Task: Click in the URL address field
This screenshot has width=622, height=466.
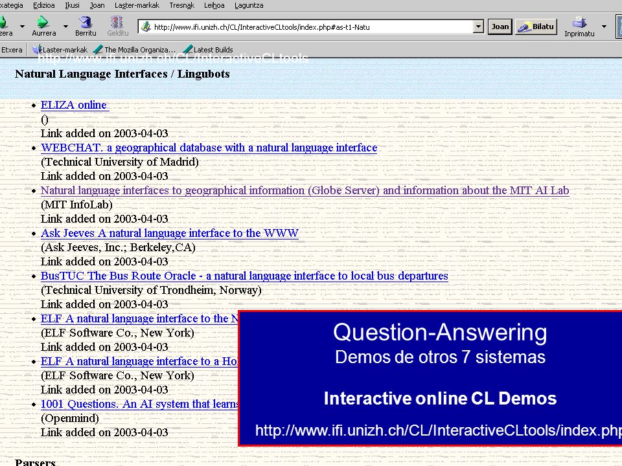Action: coord(312,27)
